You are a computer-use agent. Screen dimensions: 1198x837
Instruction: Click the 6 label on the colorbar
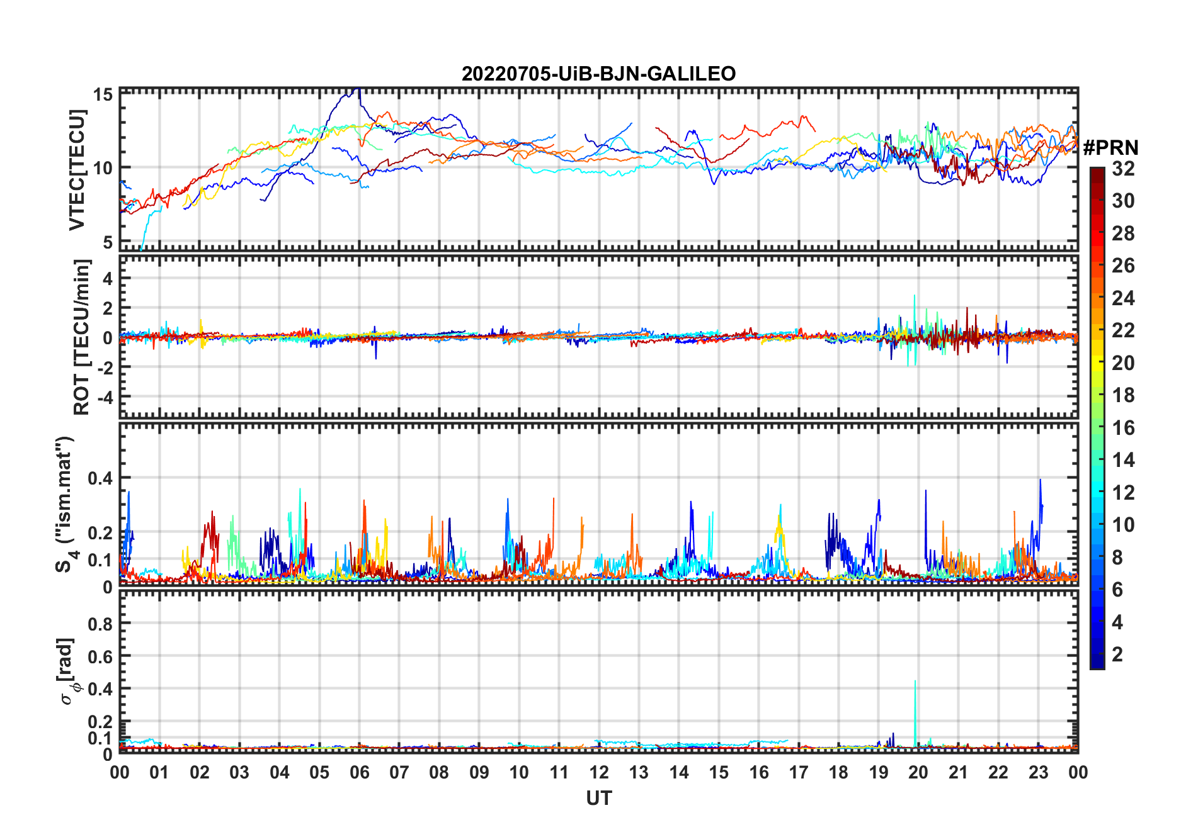coord(1117,590)
